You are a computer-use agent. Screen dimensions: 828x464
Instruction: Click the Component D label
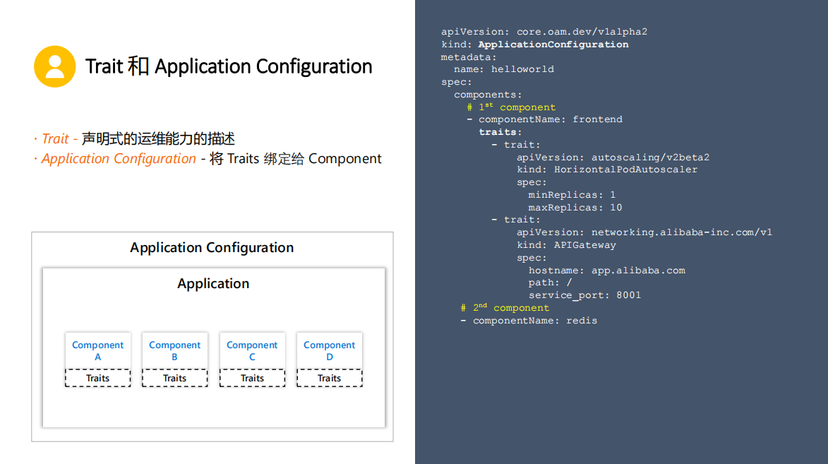329,350
